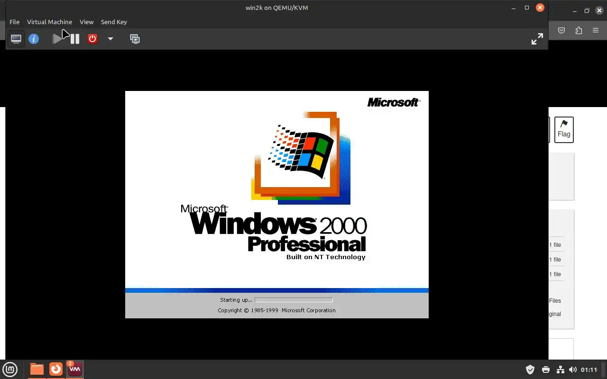Click the Run virtual machine play button

click(x=57, y=39)
